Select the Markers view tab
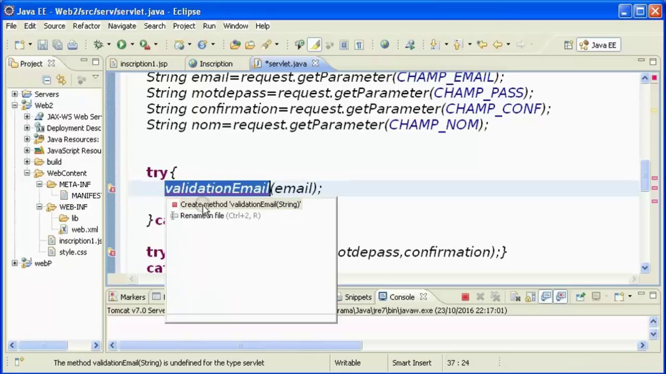Image resolution: width=666 pixels, height=374 pixels. [127, 297]
